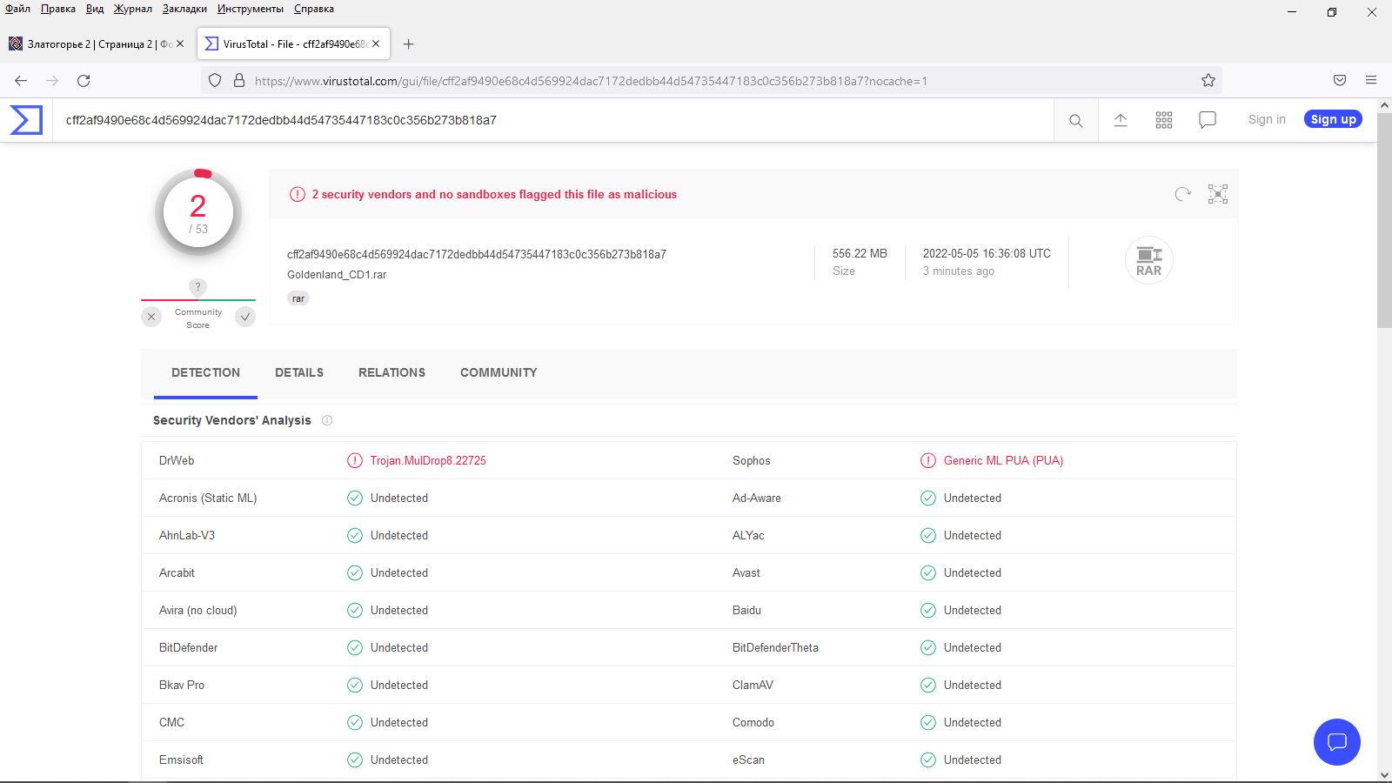Click the upload file icon
This screenshot has height=783, width=1392.
point(1121,120)
